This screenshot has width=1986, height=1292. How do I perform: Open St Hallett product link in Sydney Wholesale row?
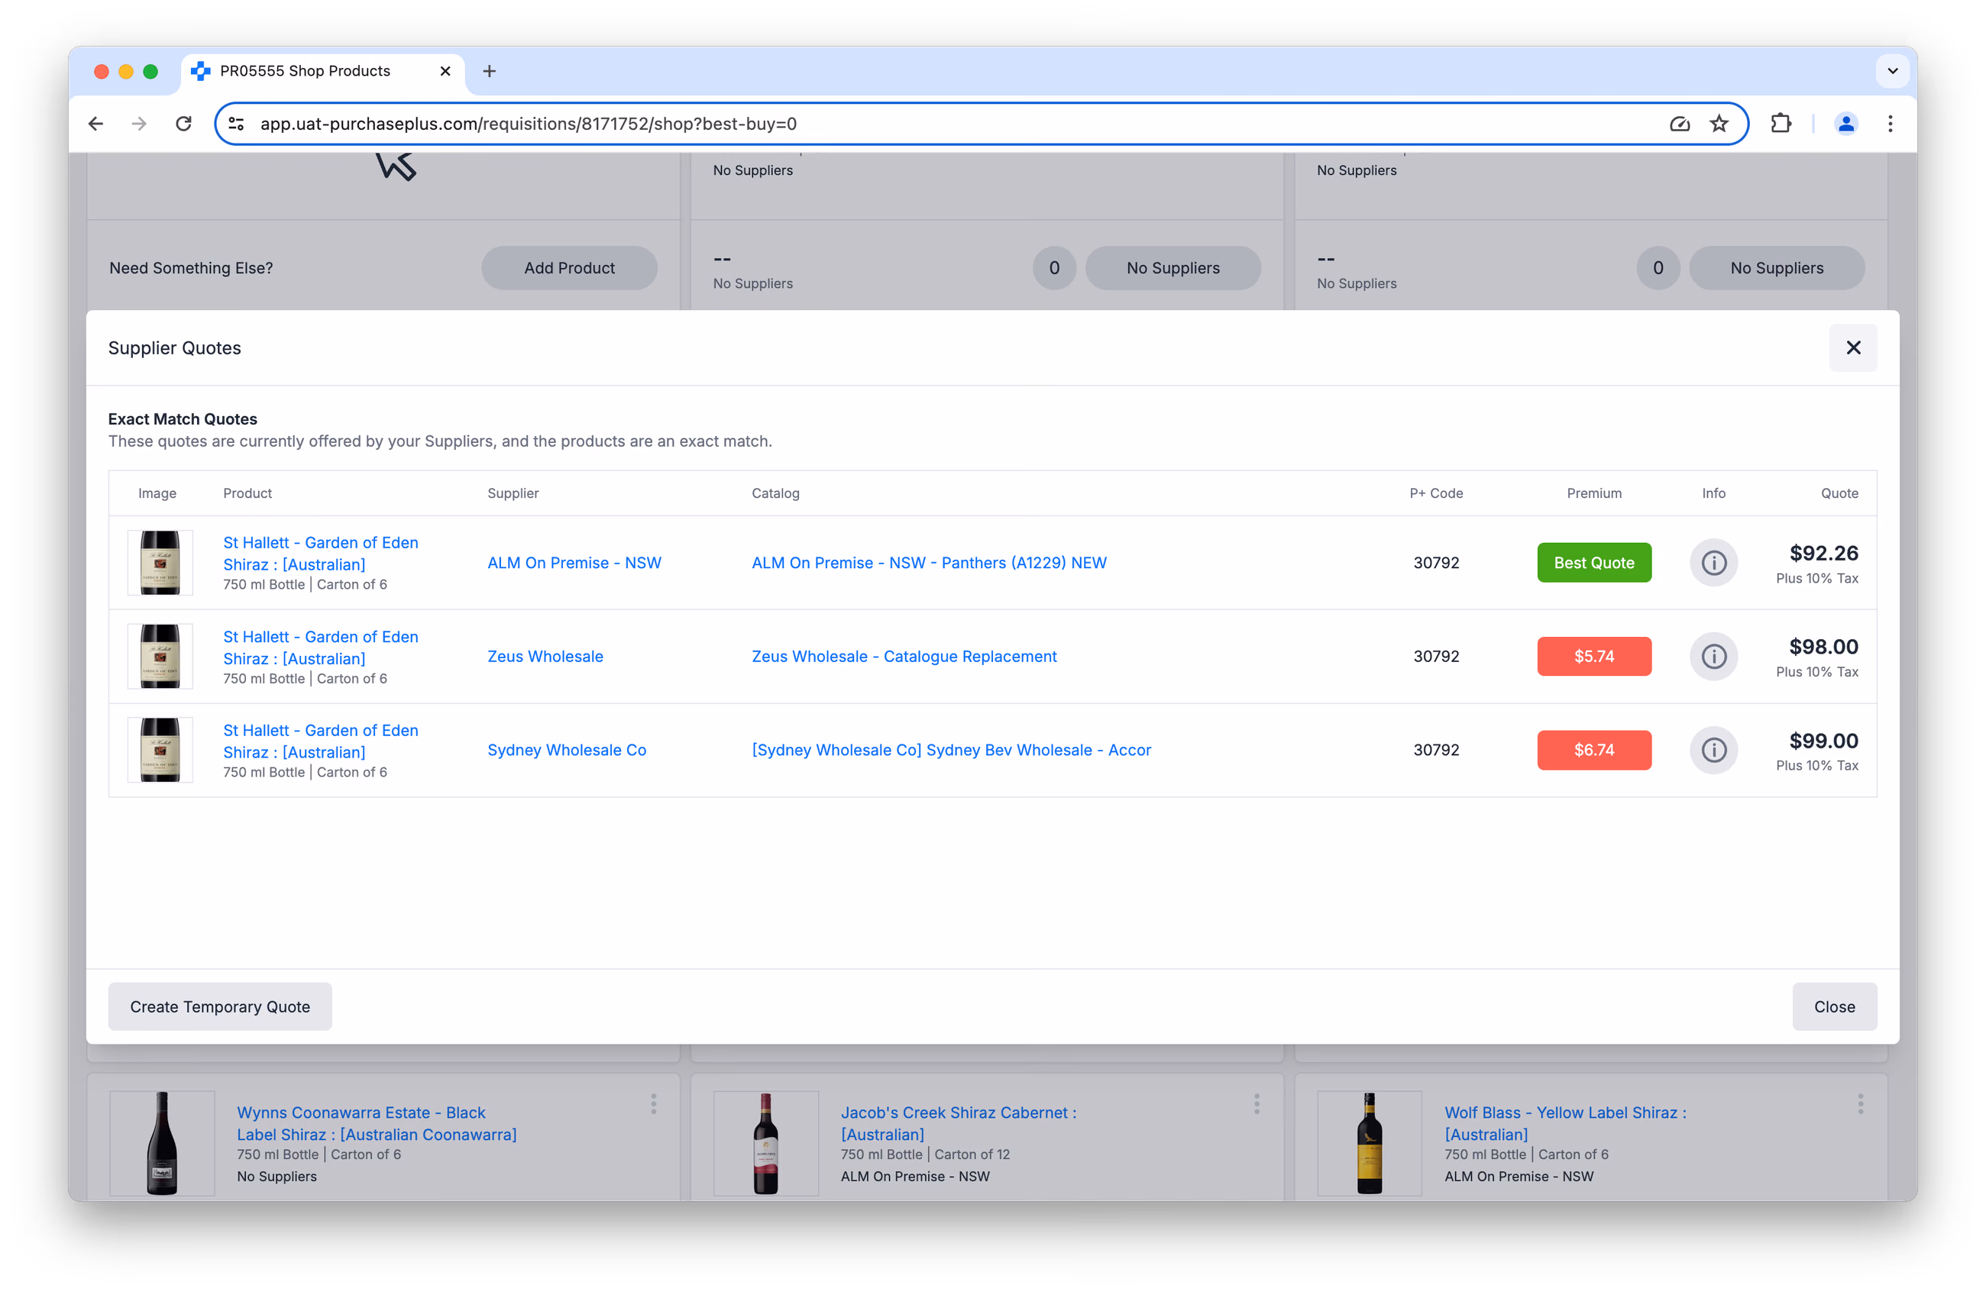(x=320, y=741)
